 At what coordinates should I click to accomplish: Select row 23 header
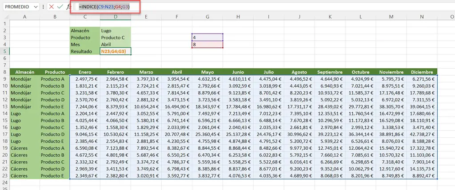pos(4,175)
